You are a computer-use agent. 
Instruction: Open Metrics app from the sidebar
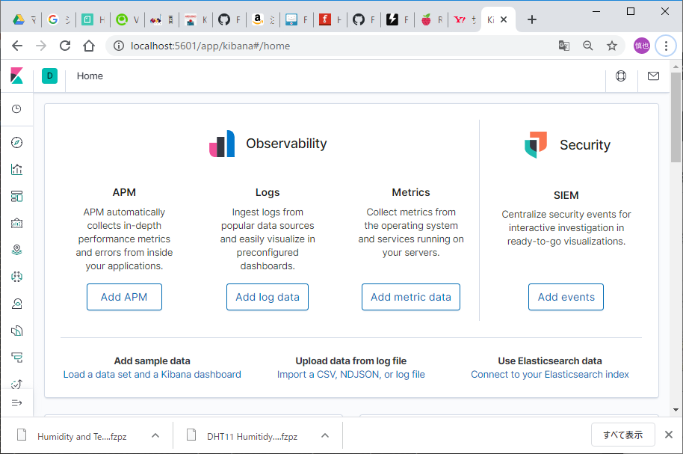(x=16, y=304)
